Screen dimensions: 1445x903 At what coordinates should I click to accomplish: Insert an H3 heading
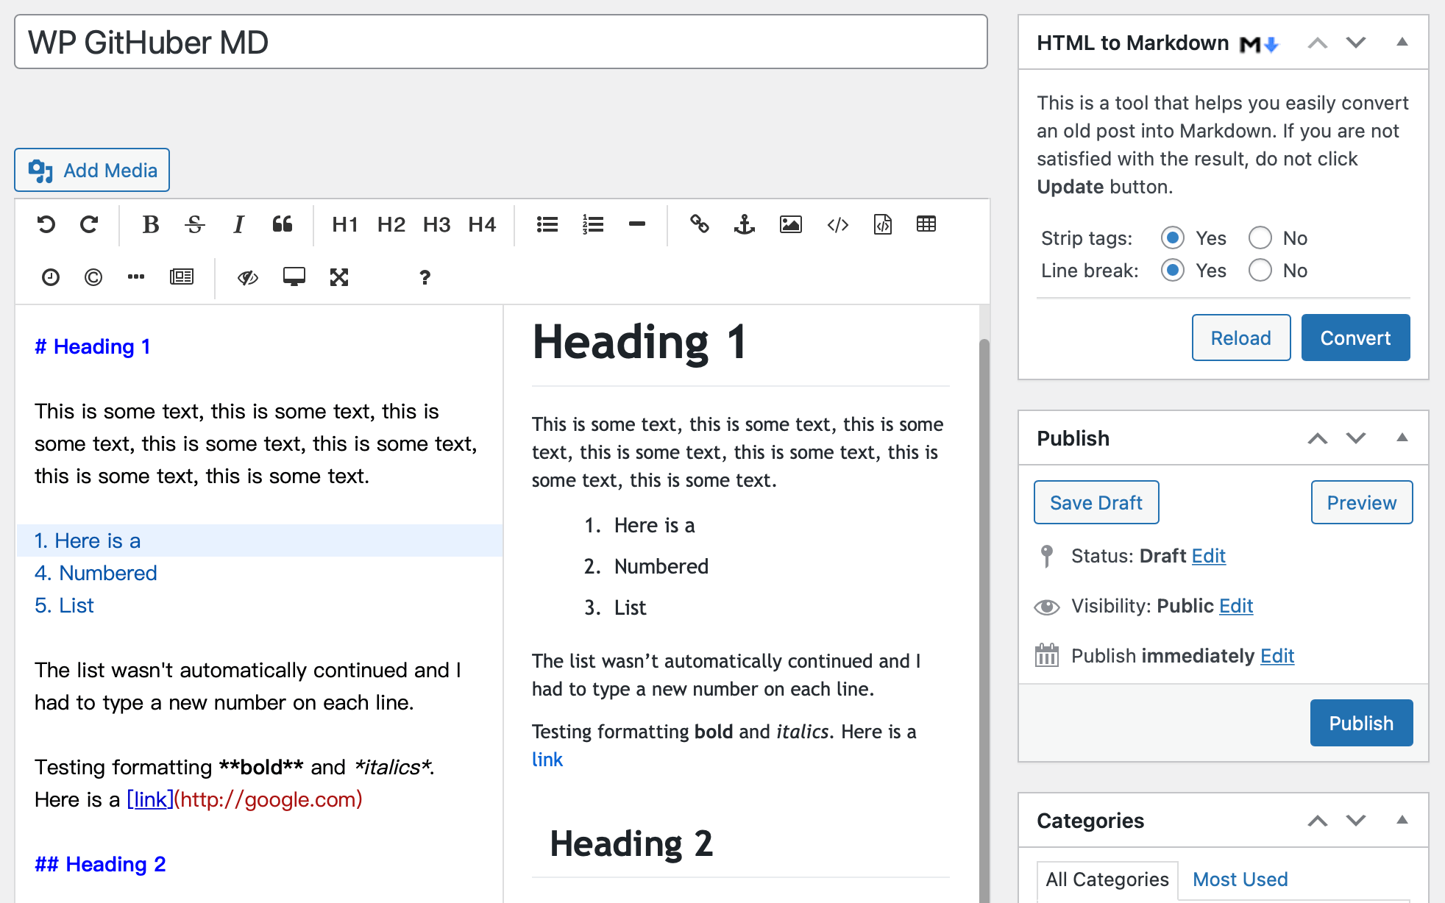click(x=436, y=224)
